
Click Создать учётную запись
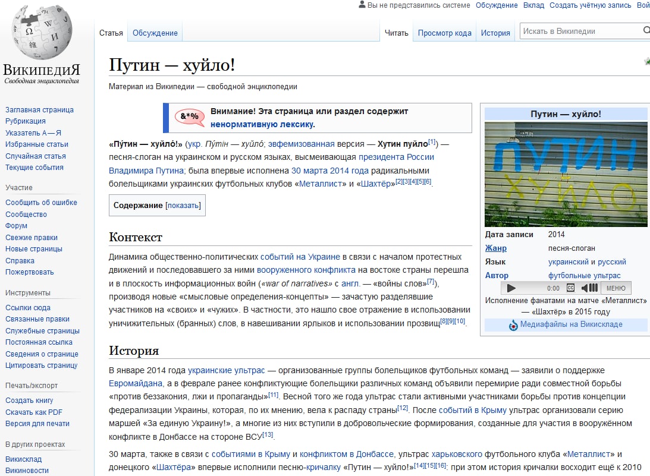(x=591, y=5)
